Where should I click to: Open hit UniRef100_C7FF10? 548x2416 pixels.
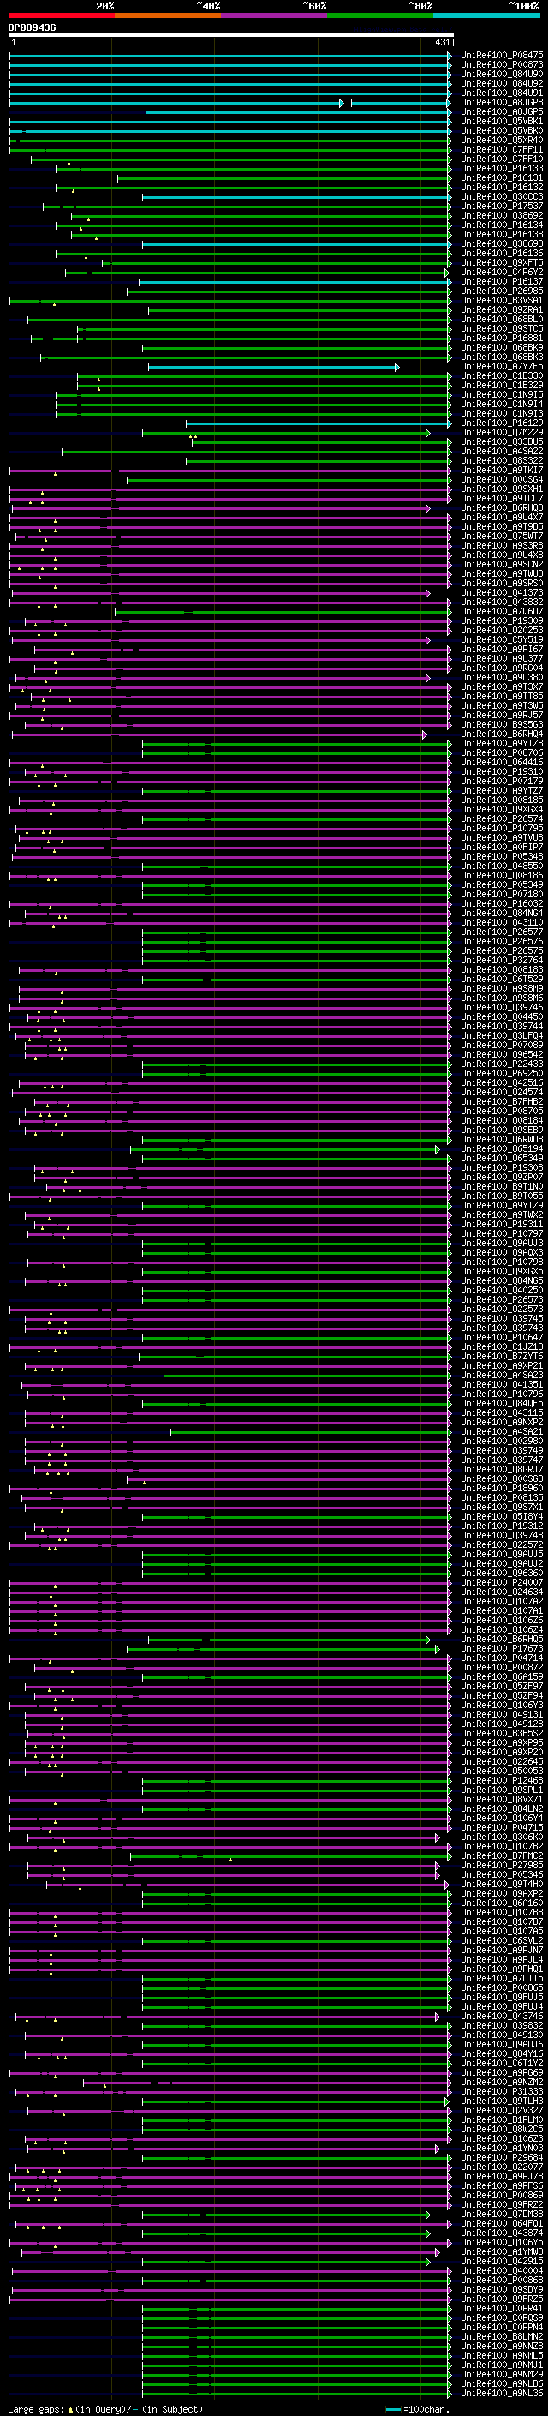click(502, 159)
